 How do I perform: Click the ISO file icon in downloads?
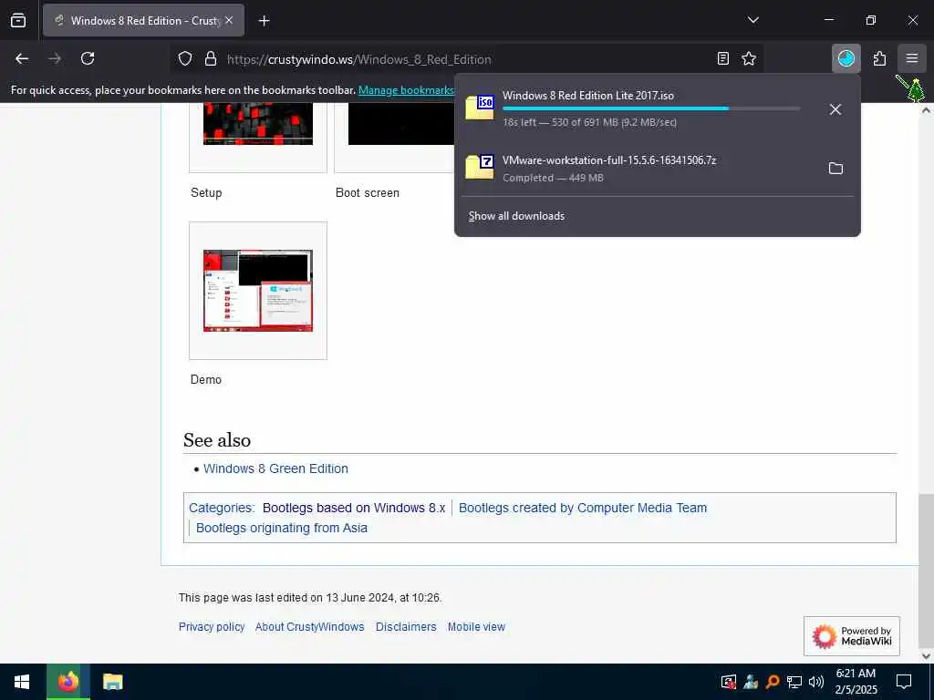click(x=480, y=108)
